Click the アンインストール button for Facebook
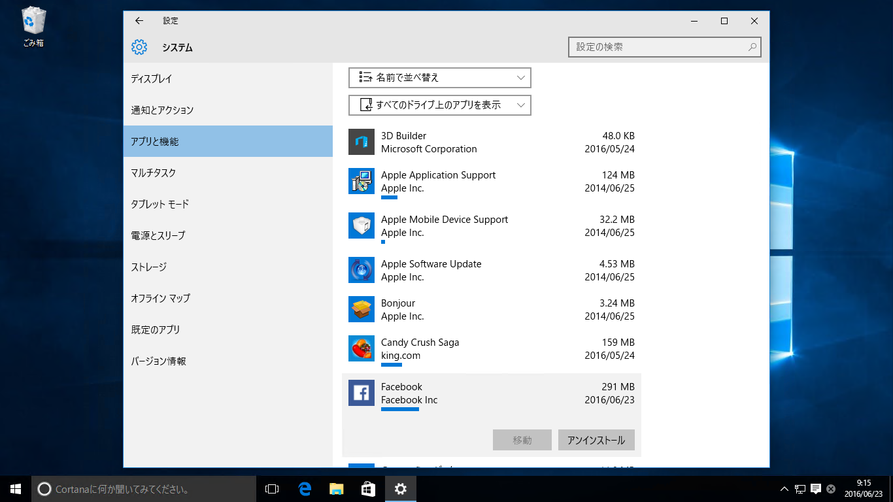The width and height of the screenshot is (893, 502). pyautogui.click(x=596, y=440)
